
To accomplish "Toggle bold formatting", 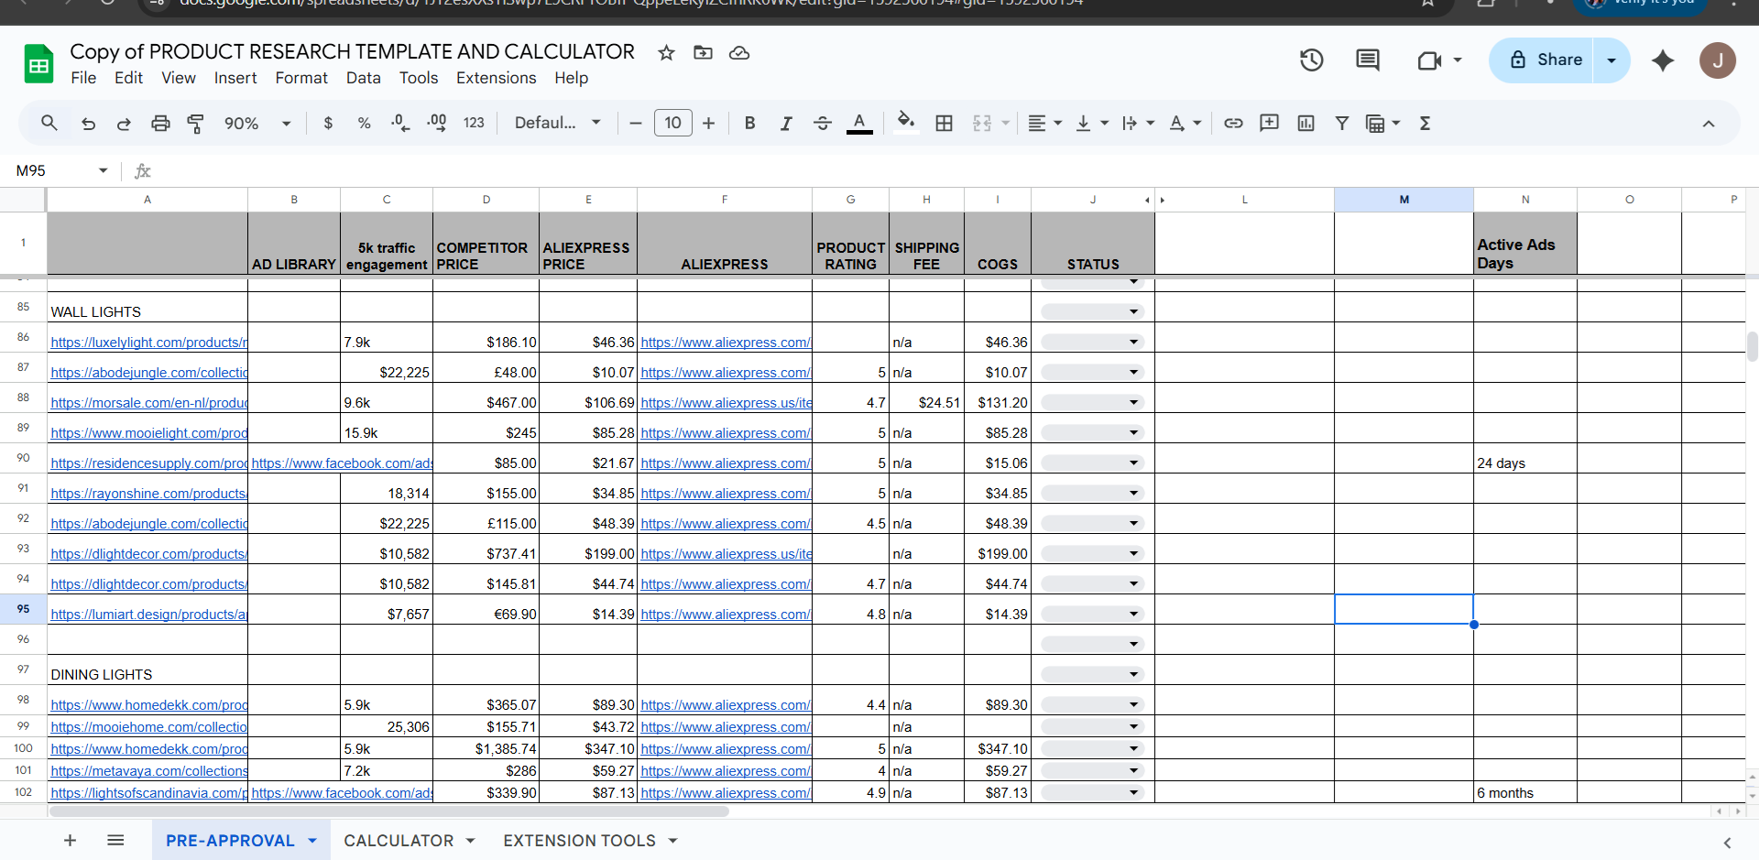I will coord(749,124).
